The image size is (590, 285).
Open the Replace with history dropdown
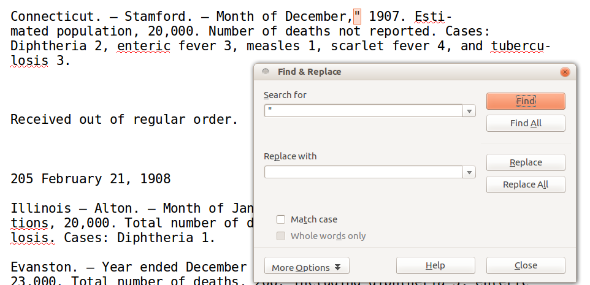(470, 172)
